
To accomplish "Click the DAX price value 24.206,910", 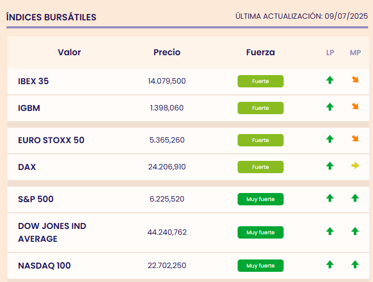I will (x=167, y=167).
